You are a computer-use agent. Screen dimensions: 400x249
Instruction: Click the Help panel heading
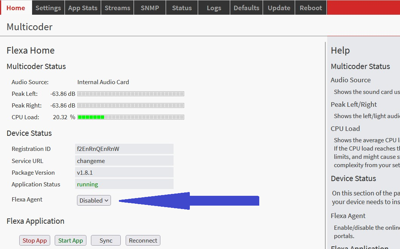pos(340,51)
